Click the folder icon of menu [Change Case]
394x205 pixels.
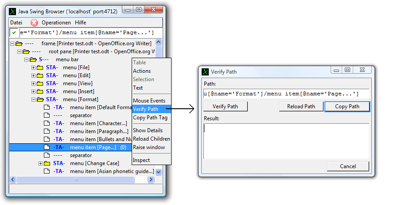point(47,163)
